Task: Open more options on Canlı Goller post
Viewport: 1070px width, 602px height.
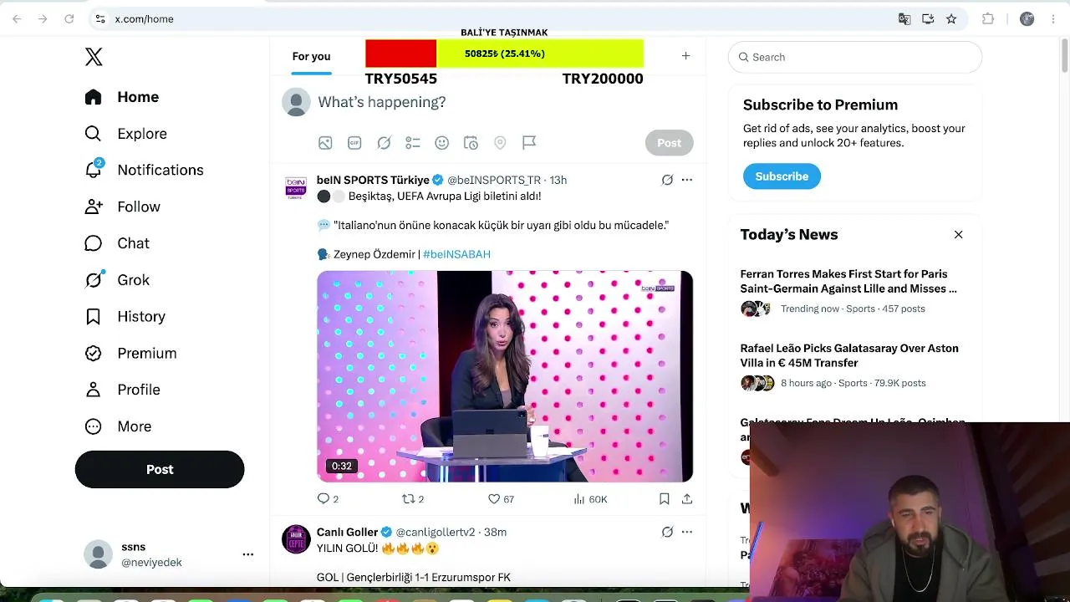Action: click(x=687, y=532)
